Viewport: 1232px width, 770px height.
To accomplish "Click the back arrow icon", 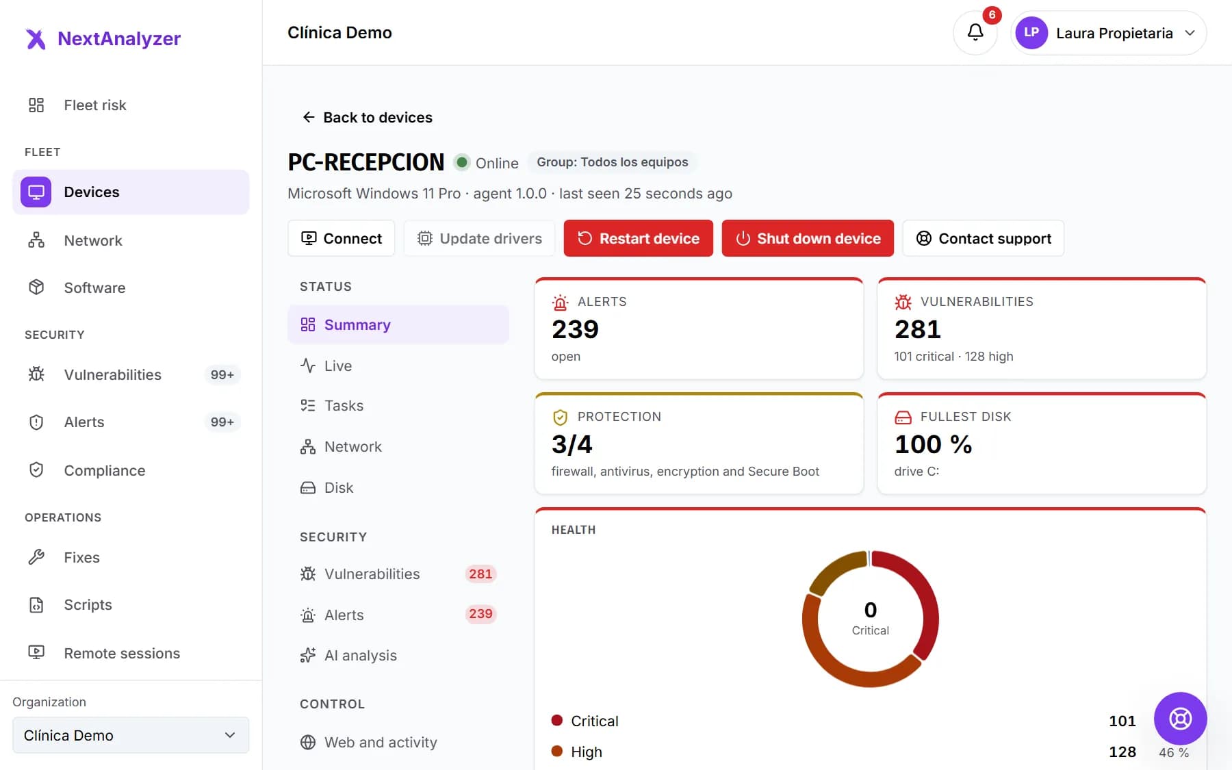I will [x=309, y=117].
